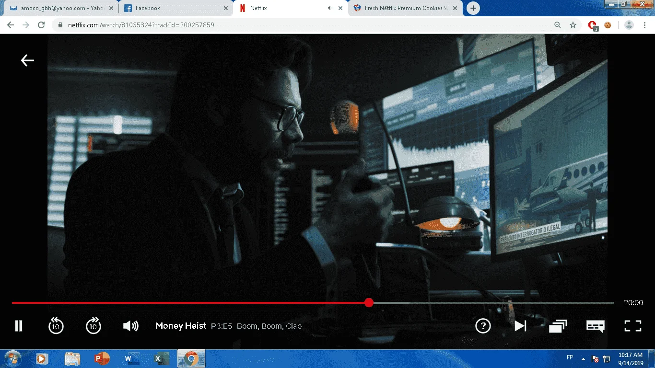Click the red scrubber knob on the progress bar
The height and width of the screenshot is (368, 655).
click(369, 302)
